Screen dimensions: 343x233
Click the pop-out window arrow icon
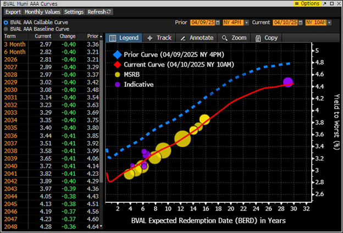325,3
